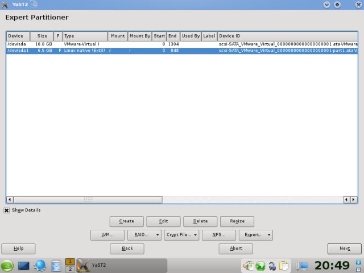The width and height of the screenshot is (364, 273).
Task: Click the horizontal scrollbar thumb
Action: (88, 200)
